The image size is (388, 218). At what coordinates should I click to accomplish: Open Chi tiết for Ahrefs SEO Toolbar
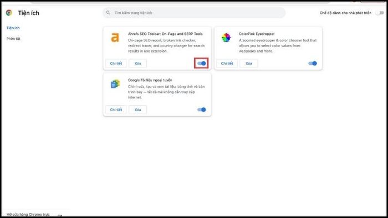(116, 64)
